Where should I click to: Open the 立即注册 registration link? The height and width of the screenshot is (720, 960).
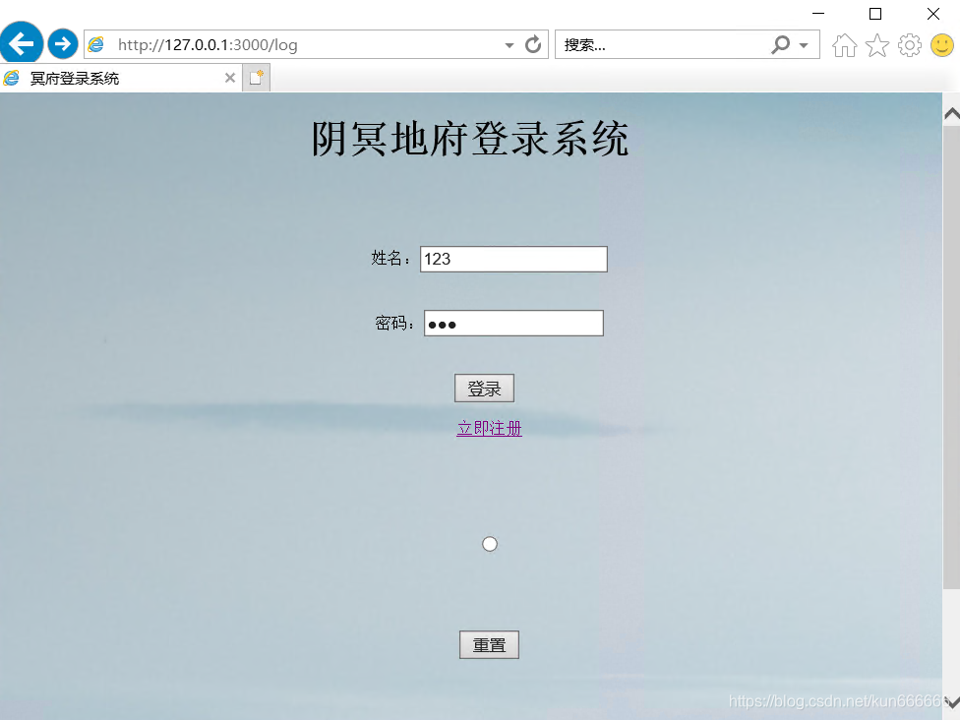pyautogui.click(x=488, y=428)
